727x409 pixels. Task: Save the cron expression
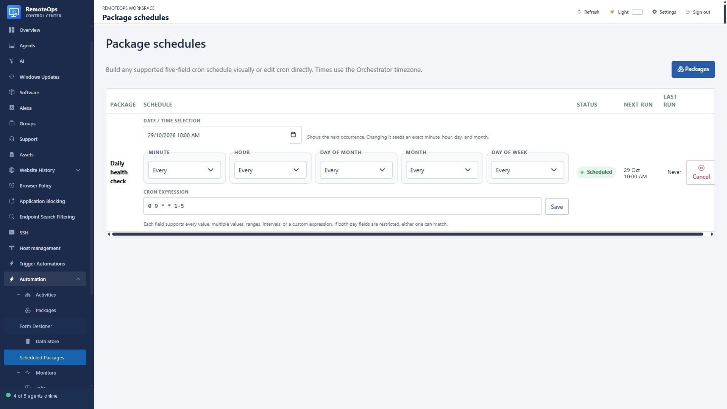tap(557, 206)
